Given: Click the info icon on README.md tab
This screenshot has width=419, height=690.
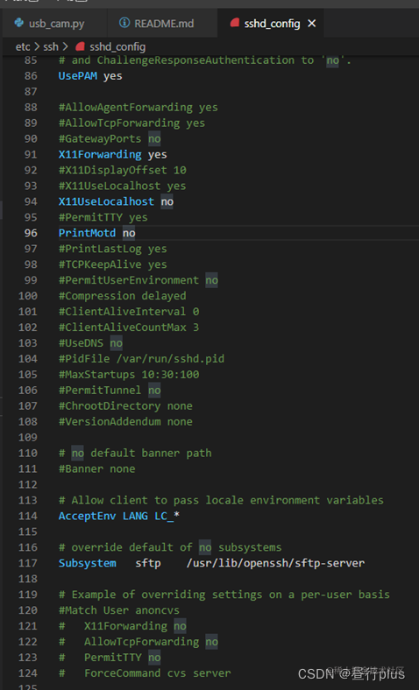Looking at the screenshot, I should [124, 23].
